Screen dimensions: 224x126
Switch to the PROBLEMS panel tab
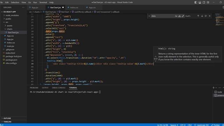(34, 88)
